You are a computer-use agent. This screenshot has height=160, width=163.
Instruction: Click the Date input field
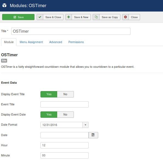click(x=65, y=135)
